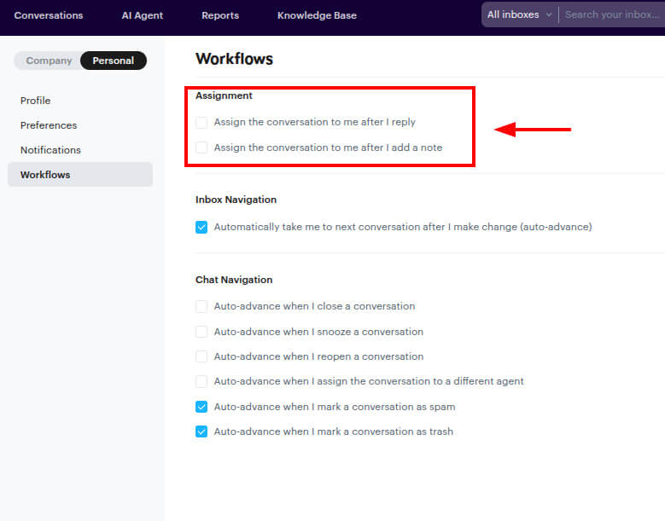The image size is (665, 521).
Task: Open Preferences in the sidebar
Action: [49, 125]
